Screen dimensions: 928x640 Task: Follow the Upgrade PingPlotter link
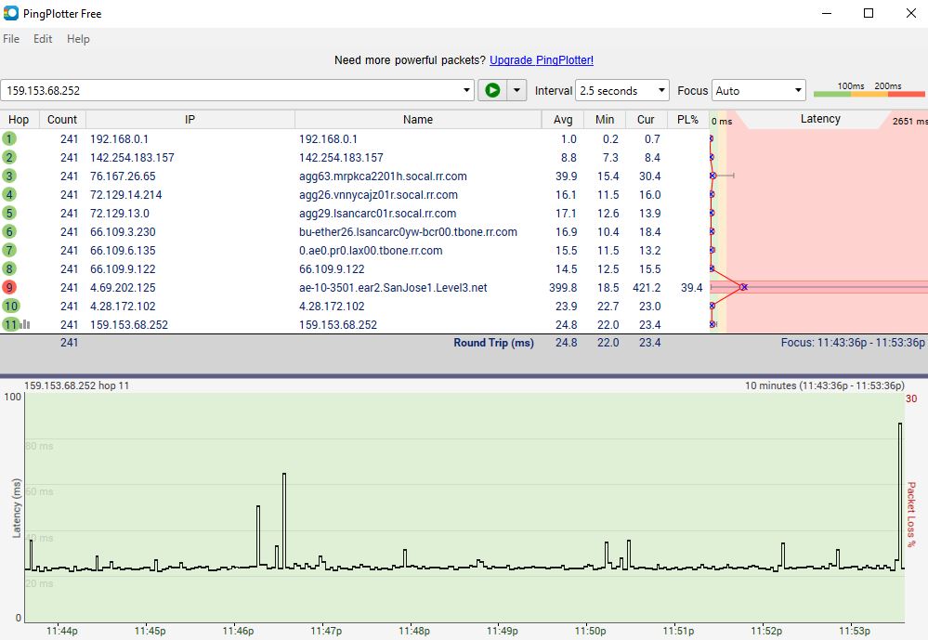[x=542, y=60]
